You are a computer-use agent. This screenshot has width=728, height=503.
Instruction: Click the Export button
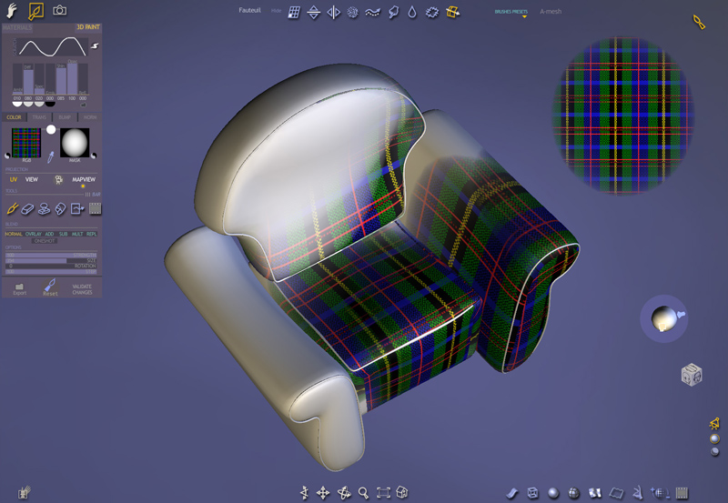19,289
